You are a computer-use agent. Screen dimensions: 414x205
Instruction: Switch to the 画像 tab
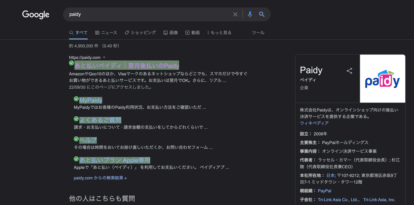pyautogui.click(x=171, y=32)
